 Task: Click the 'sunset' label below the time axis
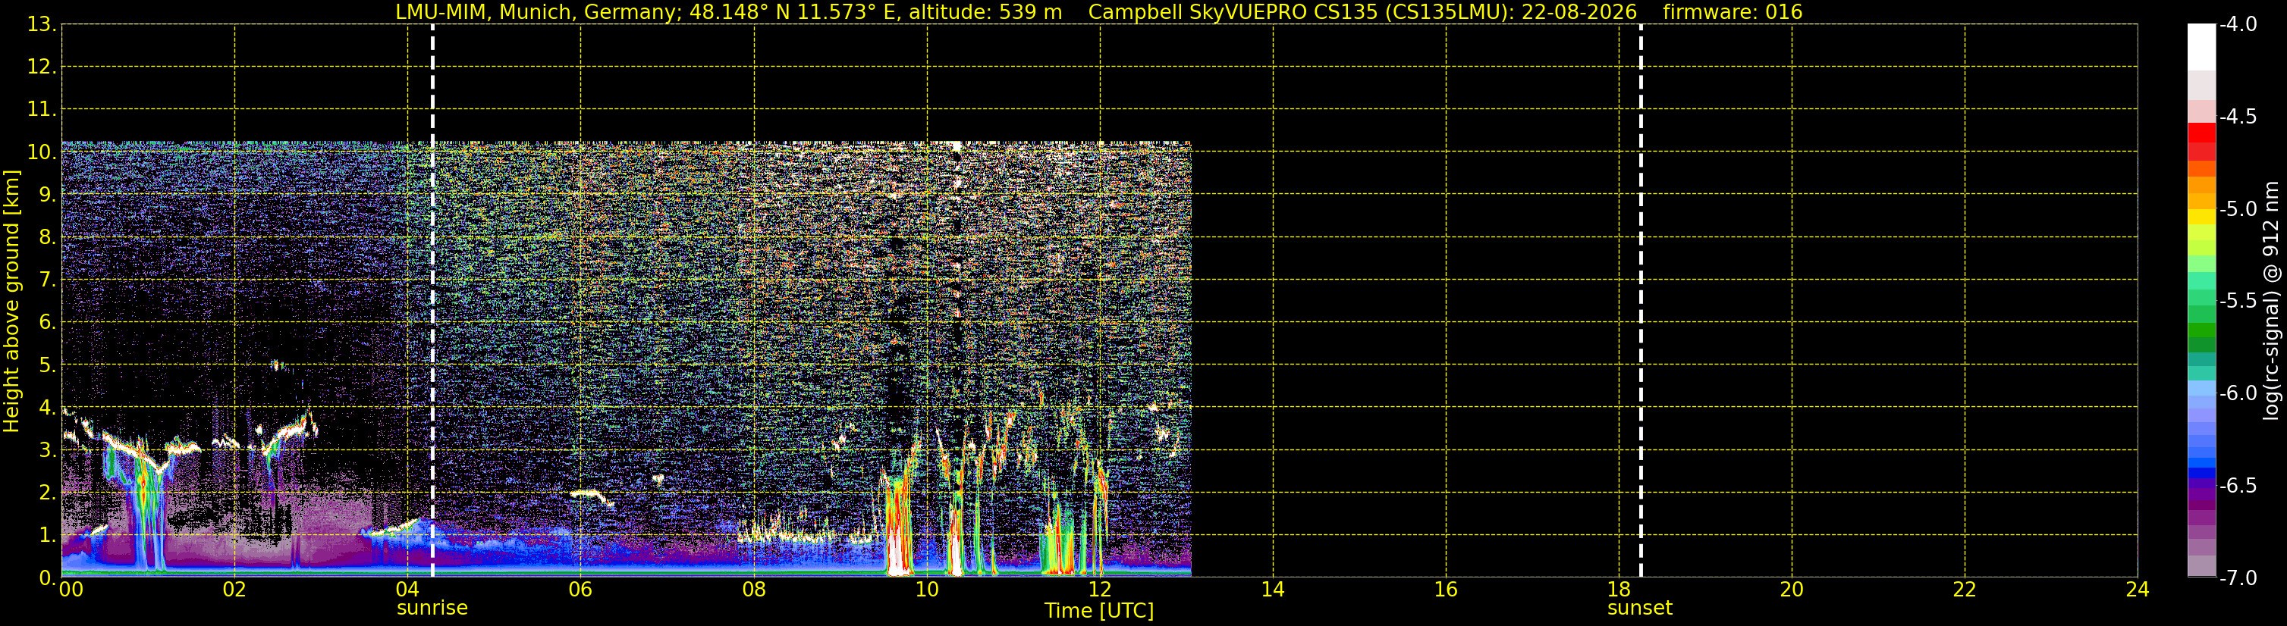coord(1640,609)
